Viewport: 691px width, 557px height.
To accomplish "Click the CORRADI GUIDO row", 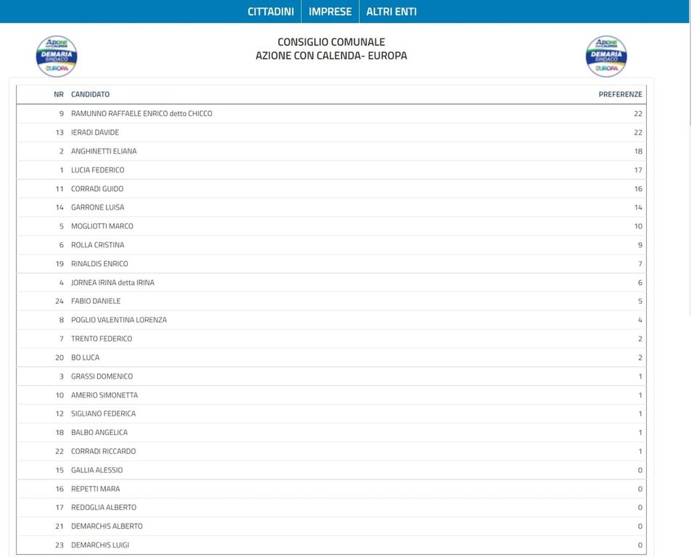I will pos(97,189).
